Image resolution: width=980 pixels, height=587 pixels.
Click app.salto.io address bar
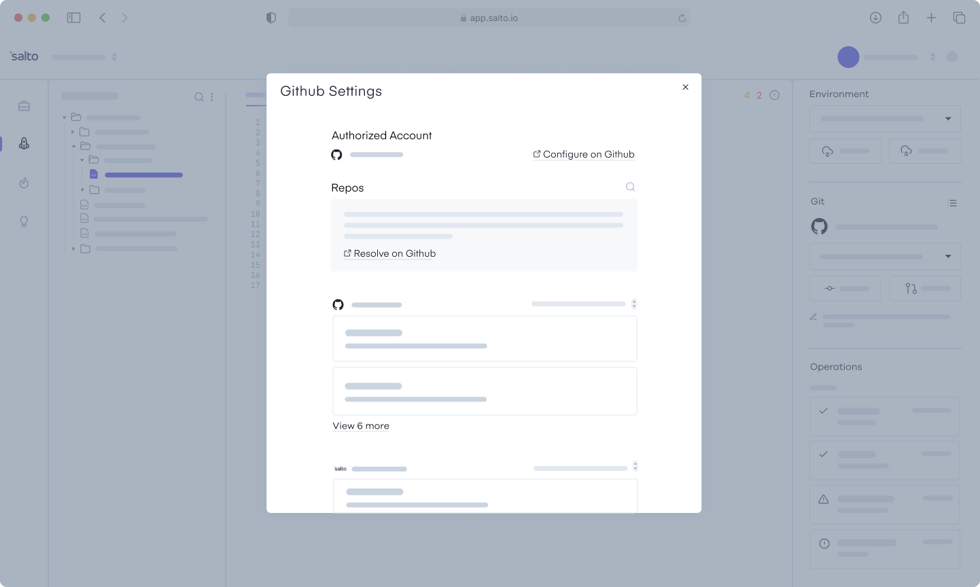point(489,18)
